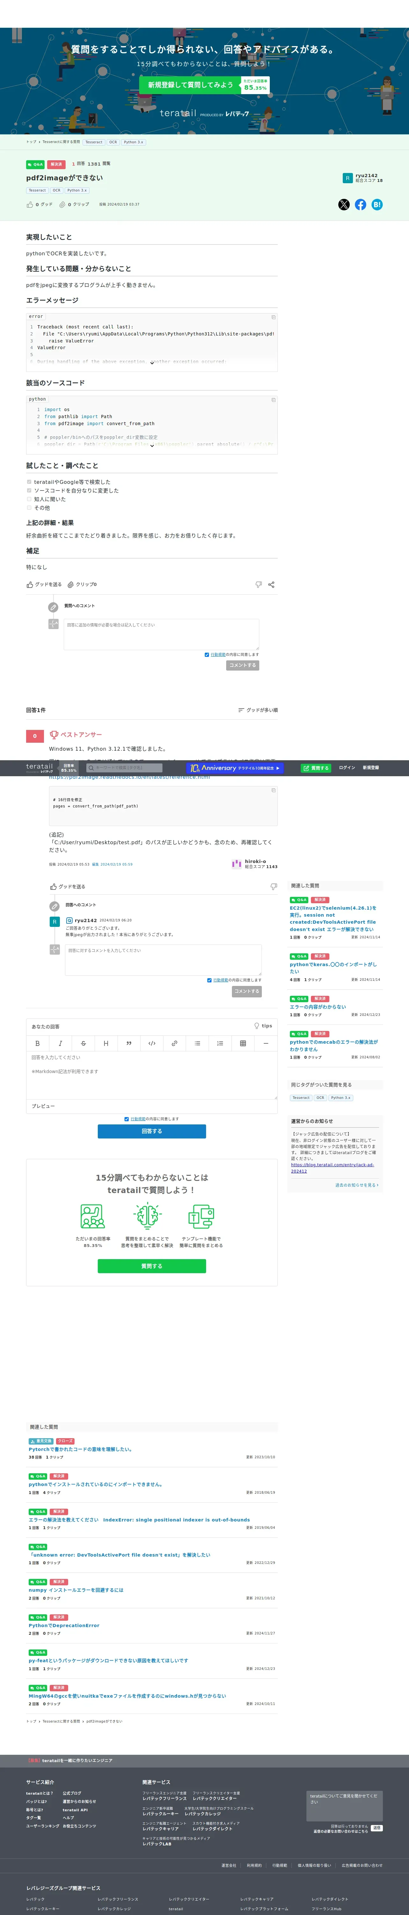Image resolution: width=409 pixels, height=1915 pixels.
Task: Open the グッドが多い順 sort dropdown
Action: tap(258, 710)
